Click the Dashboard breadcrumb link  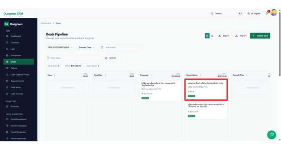click(46, 23)
